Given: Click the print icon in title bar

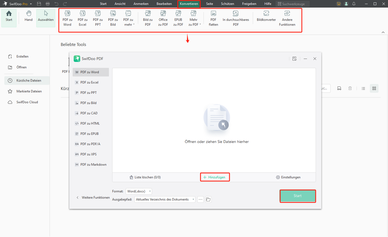Looking at the screenshot, I should (48, 4).
